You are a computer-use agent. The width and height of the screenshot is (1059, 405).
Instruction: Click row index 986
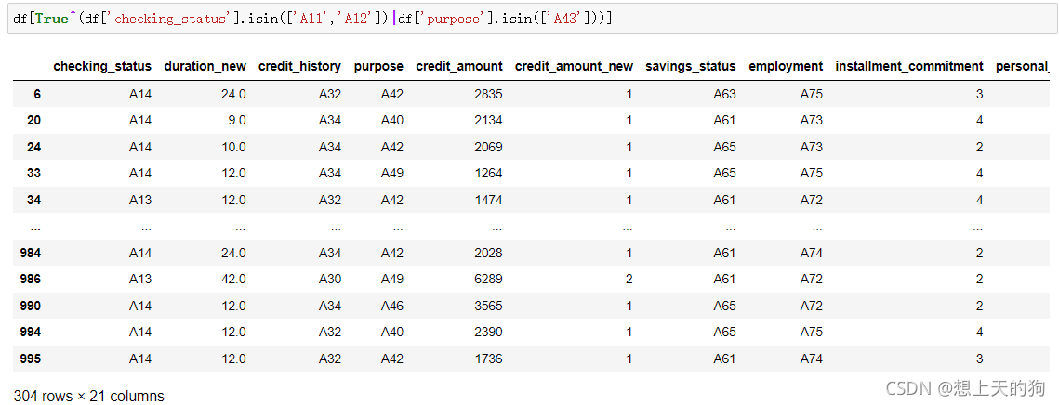[31, 280]
